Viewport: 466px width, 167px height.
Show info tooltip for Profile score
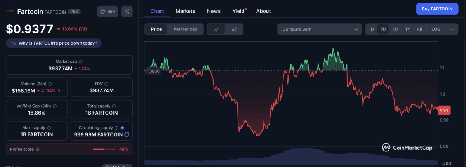38,149
